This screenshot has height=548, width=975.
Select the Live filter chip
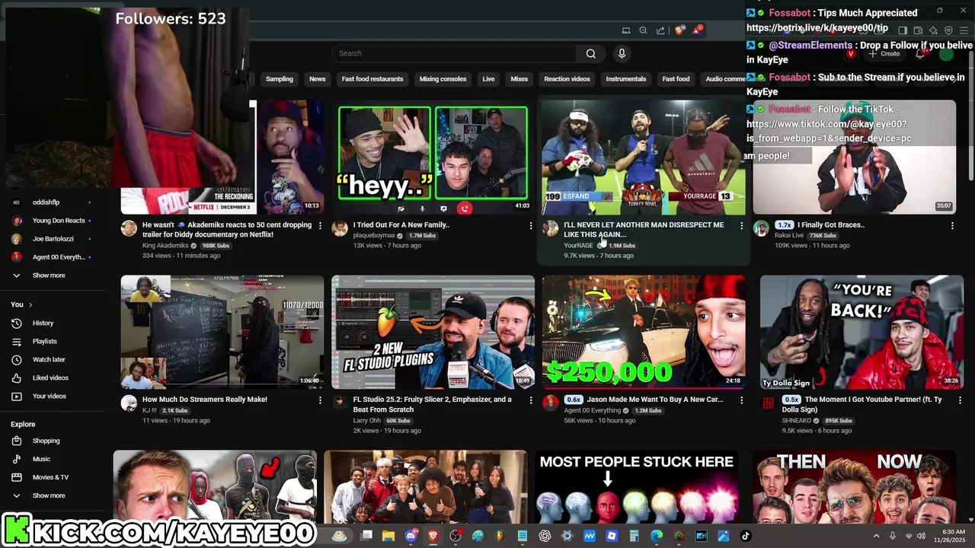pyautogui.click(x=488, y=79)
